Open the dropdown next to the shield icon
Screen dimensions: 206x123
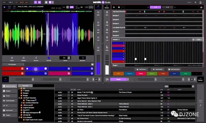coord(53,2)
